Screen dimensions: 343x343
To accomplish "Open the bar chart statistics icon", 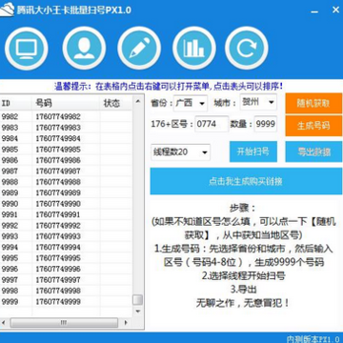I will coord(194,49).
